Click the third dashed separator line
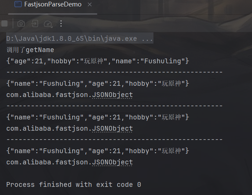 tap(115, 140)
